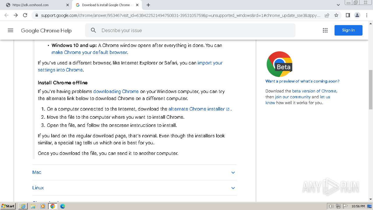Screen dimensions: 373x210
Task: Click the Google Chrome Help title
Action: tap(46, 30)
